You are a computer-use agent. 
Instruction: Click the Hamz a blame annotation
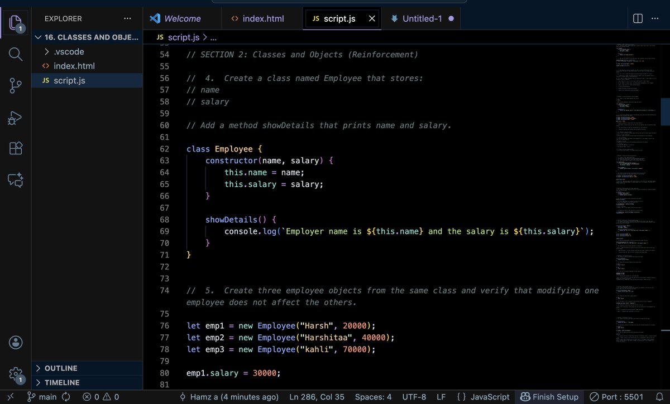pyautogui.click(x=229, y=397)
